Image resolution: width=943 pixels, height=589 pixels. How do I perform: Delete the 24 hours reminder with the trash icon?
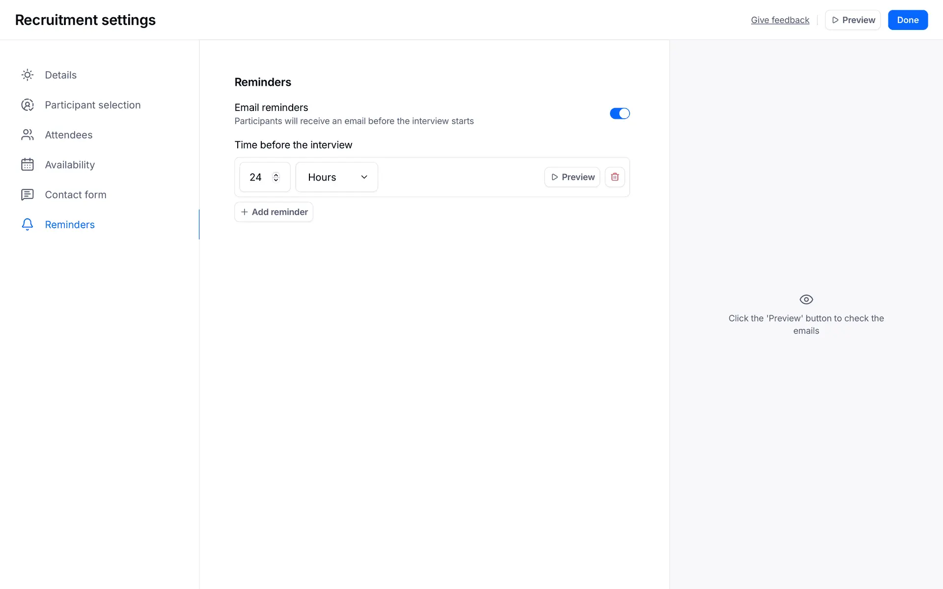614,177
